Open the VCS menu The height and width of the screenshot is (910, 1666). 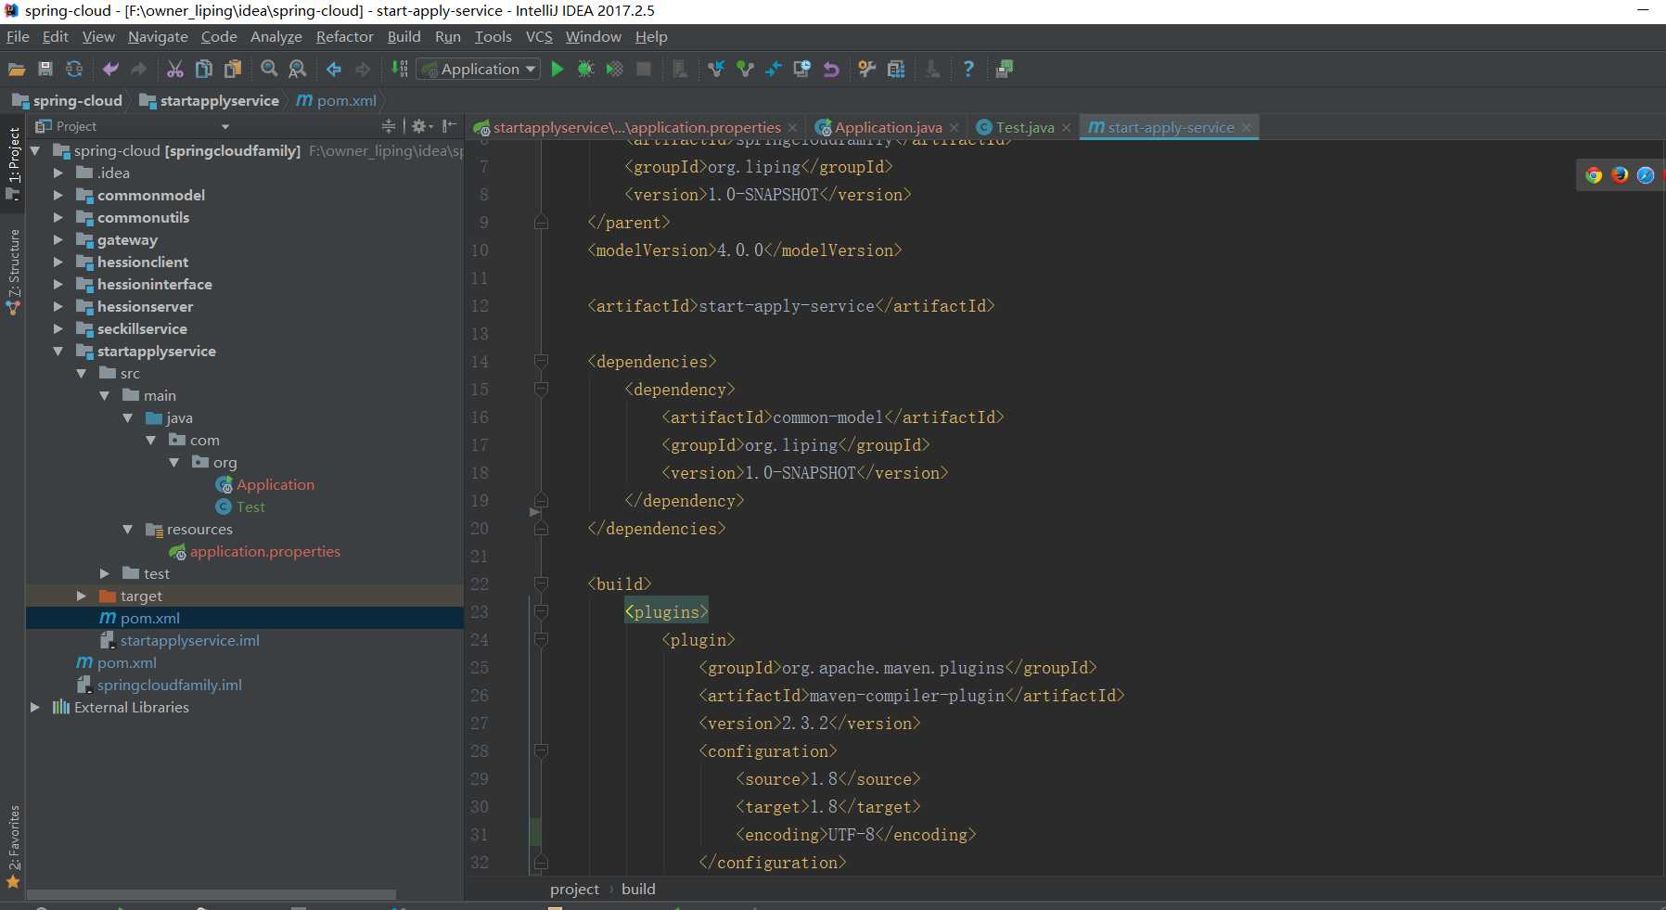[x=539, y=36]
